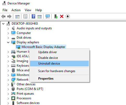Viewport: 126px width, 105px height.
Task: Click the IDE ATA controllers icon
Action: 14,56
